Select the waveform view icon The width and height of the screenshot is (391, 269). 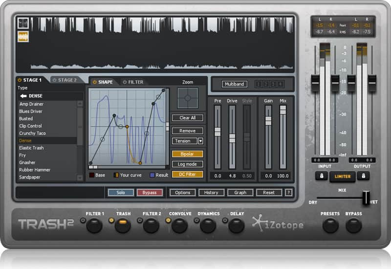[23, 23]
